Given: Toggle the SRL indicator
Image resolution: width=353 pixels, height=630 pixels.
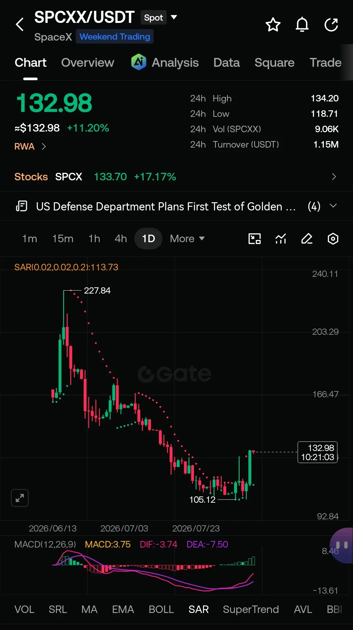Looking at the screenshot, I should click(58, 609).
